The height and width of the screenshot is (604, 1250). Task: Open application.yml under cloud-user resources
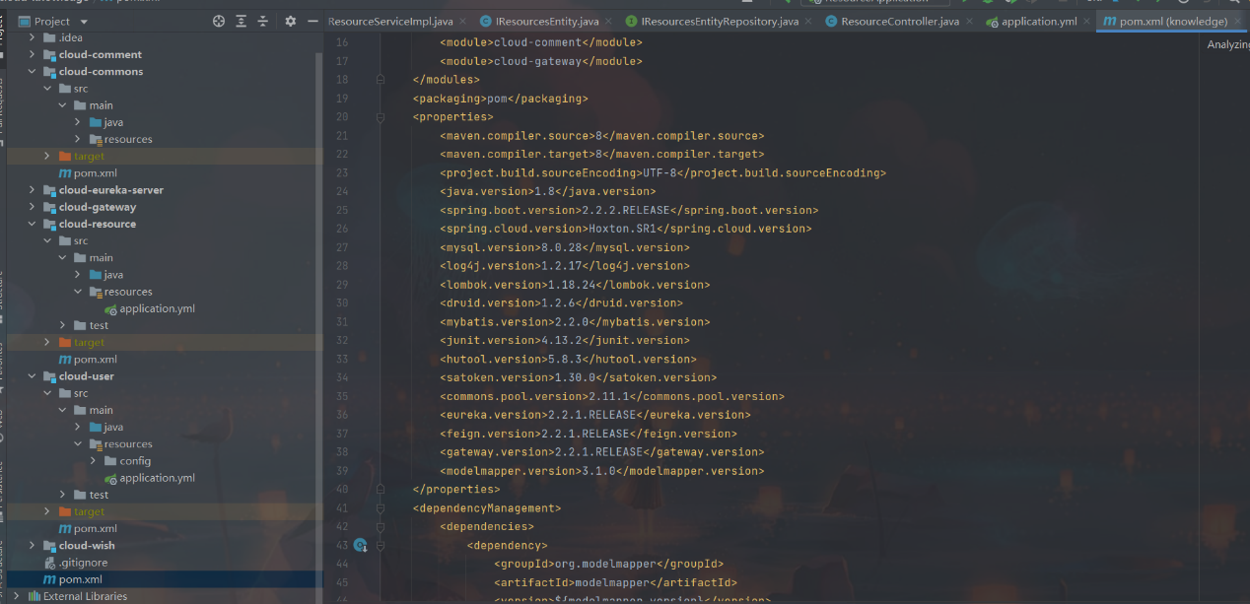click(157, 478)
